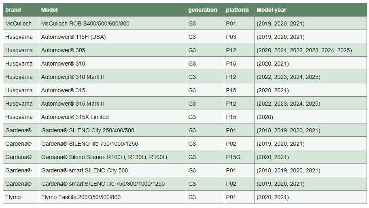This screenshot has width=369, height=208.
Task: Click 'P02' in smart SILENO life row
Action: click(239, 184)
